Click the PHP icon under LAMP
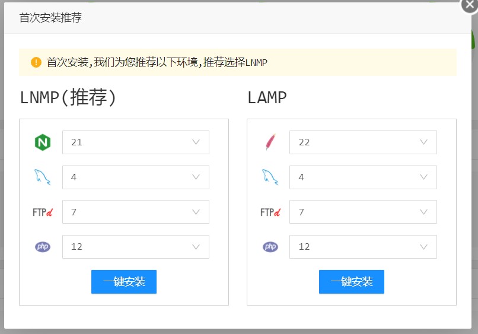 pyautogui.click(x=270, y=247)
